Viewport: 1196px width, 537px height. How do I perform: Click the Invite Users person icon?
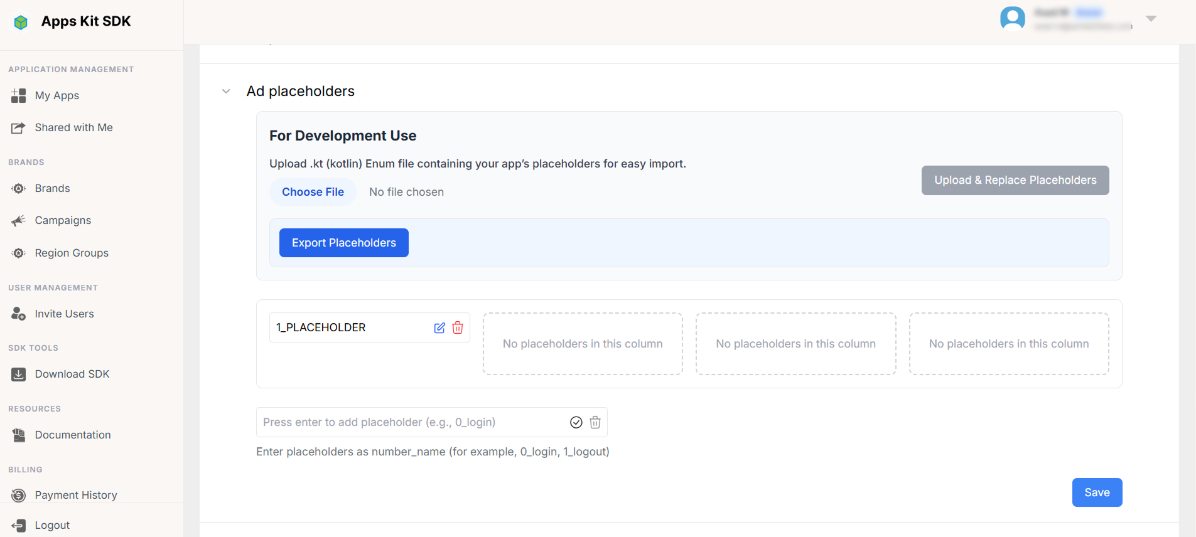(19, 314)
